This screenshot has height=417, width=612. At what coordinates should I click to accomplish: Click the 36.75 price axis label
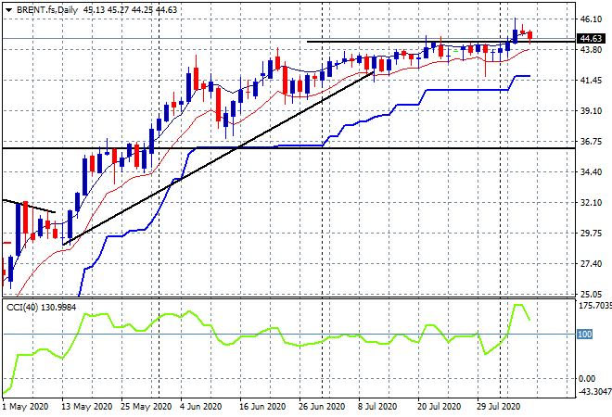(591, 141)
